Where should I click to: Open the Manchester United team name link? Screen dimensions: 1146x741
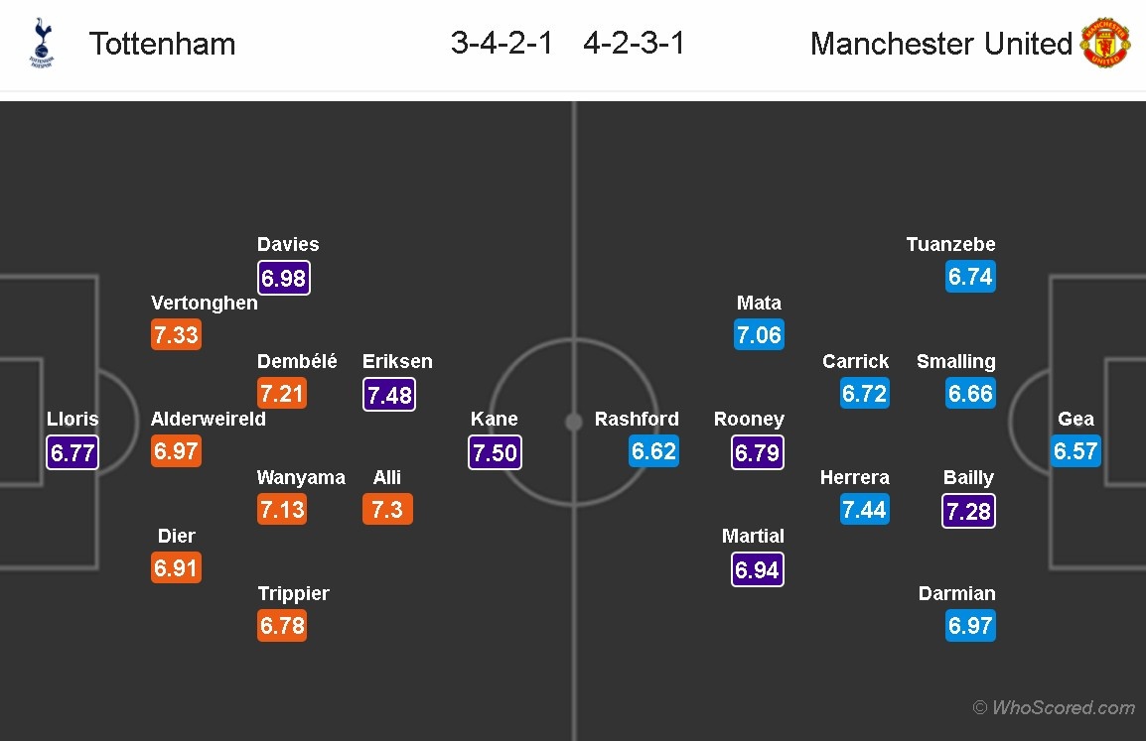[940, 44]
